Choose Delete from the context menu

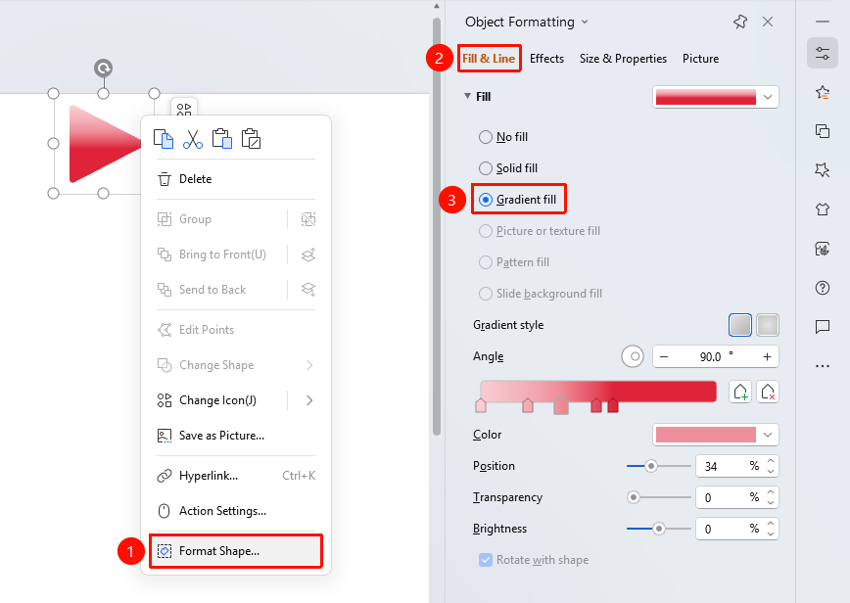236,179
